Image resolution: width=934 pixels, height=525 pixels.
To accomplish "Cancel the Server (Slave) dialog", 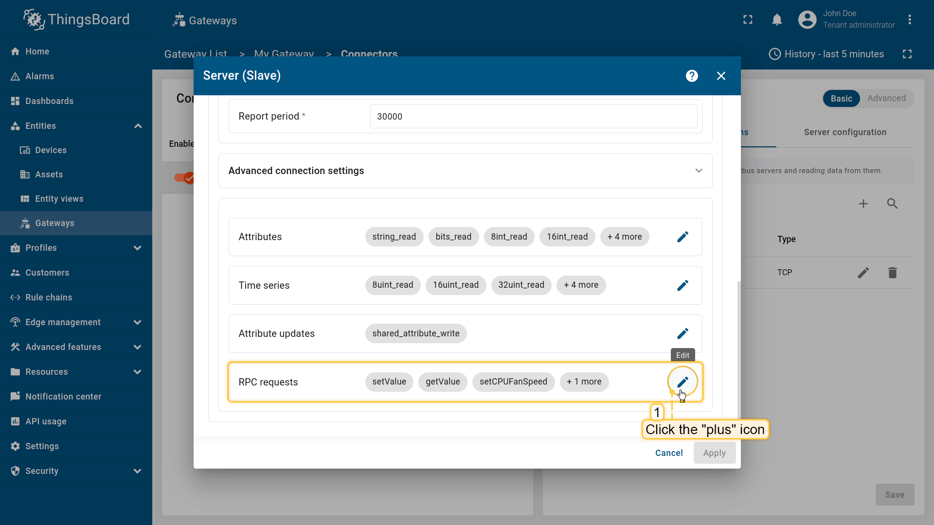I will click(x=669, y=453).
